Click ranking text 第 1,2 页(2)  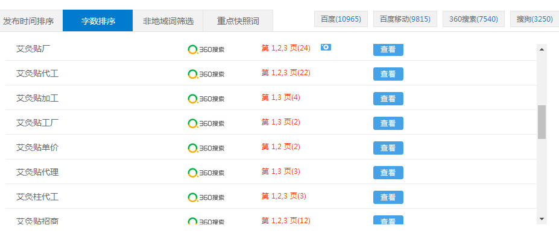click(x=281, y=147)
